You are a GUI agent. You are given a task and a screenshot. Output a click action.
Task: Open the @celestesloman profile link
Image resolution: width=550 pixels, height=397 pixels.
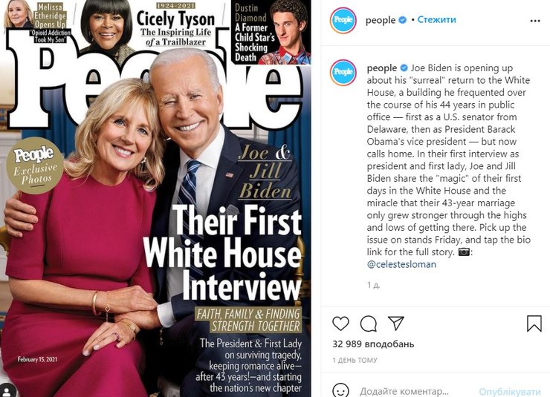(x=401, y=264)
